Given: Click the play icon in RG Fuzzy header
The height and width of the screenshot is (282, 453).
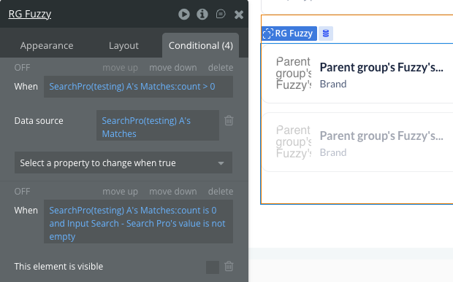Looking at the screenshot, I should 184,14.
